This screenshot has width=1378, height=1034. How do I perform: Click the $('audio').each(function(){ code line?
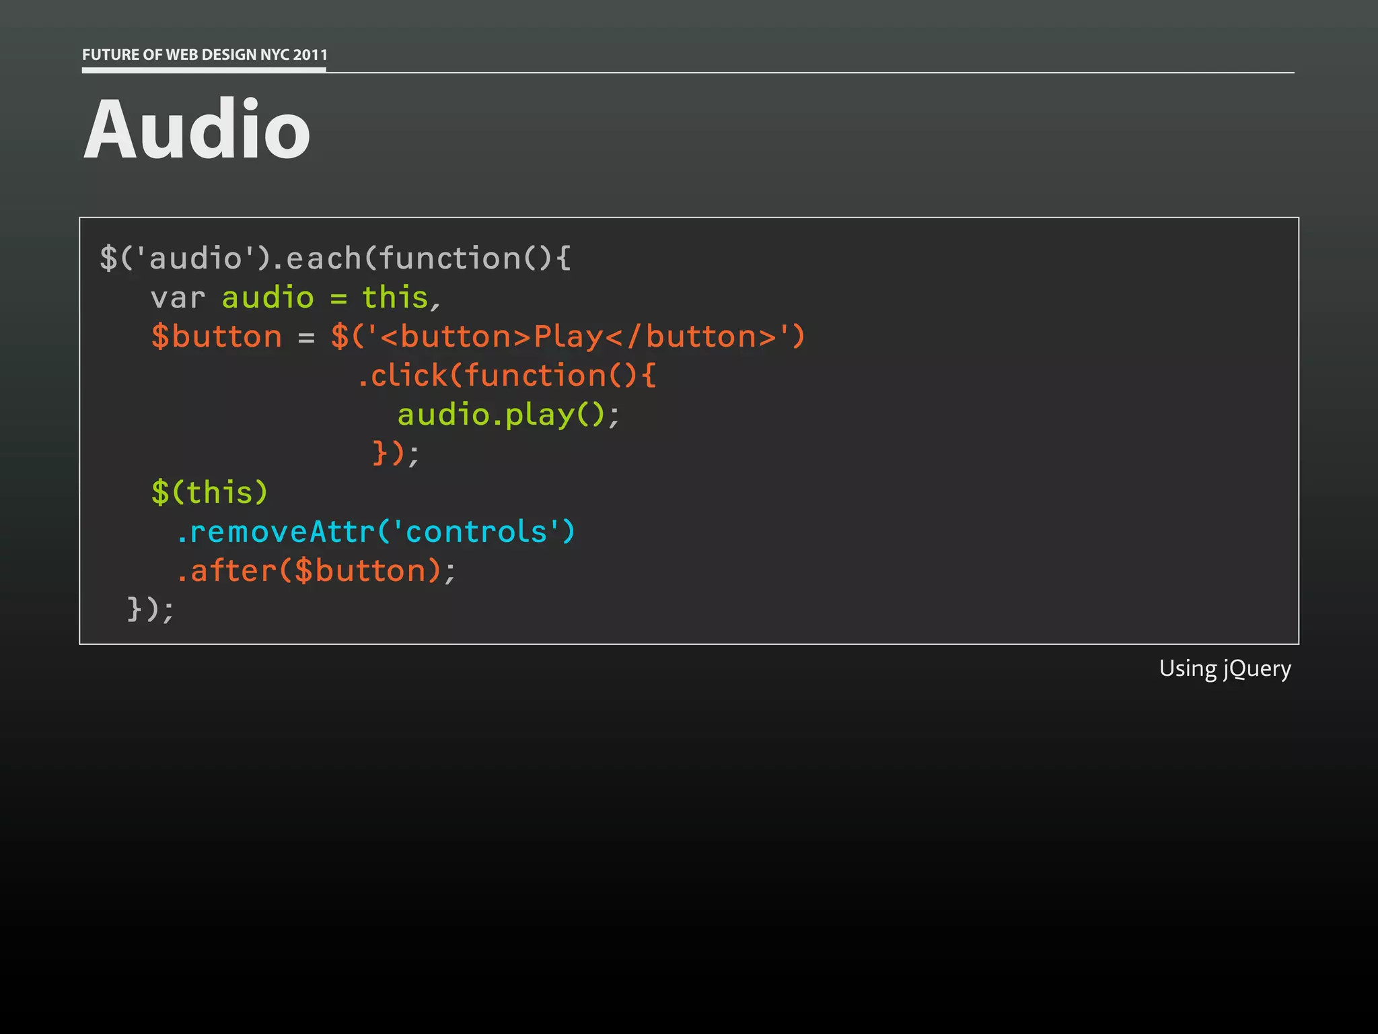(x=335, y=258)
